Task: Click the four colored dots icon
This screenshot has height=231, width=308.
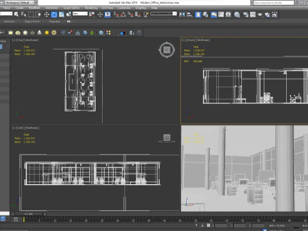Action: click(108, 33)
